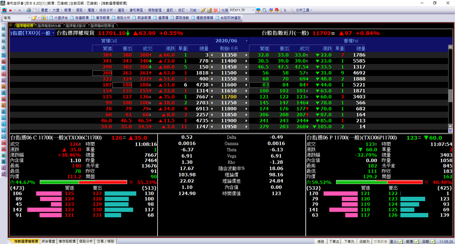Expand the round tab-list arrow beside 選擇權報價
The width and height of the screenshot is (455, 244).
[11, 26]
